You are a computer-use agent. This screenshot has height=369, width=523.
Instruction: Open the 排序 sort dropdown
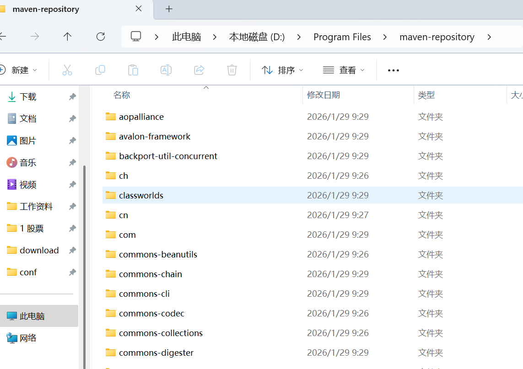(x=282, y=70)
